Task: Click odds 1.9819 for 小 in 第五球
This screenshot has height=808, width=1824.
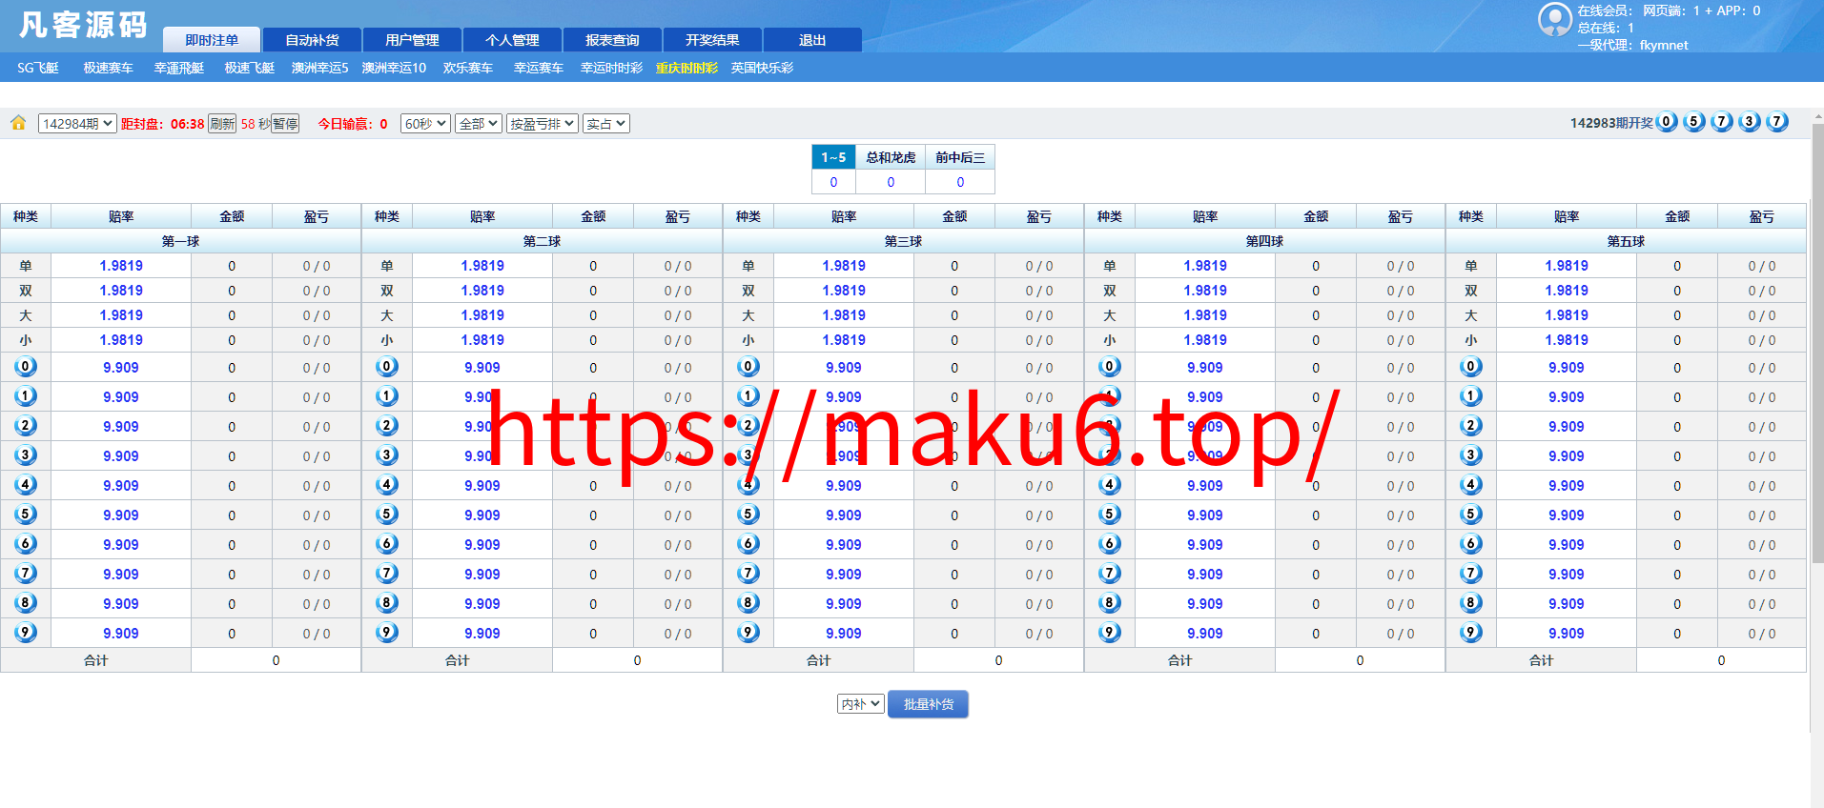Action: click(1567, 340)
